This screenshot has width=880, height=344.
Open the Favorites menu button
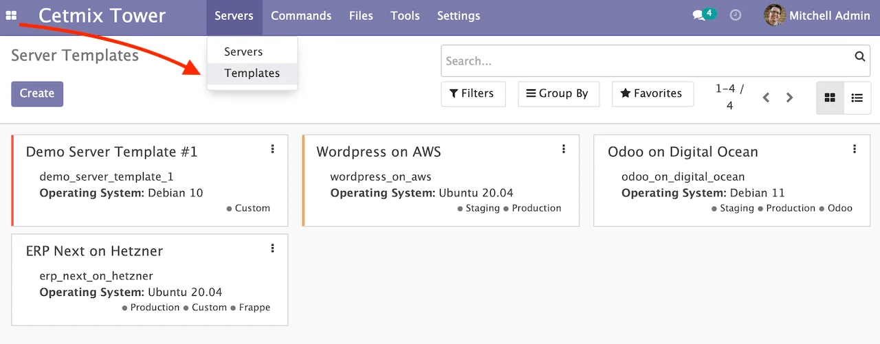point(652,94)
